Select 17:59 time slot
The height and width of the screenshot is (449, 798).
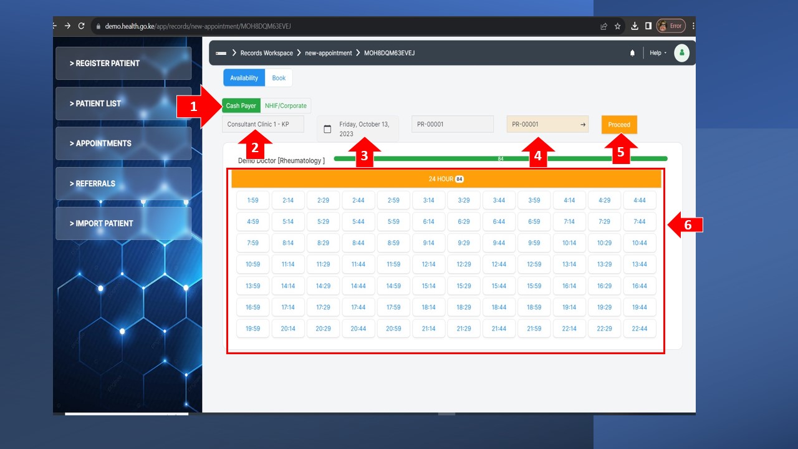(393, 307)
